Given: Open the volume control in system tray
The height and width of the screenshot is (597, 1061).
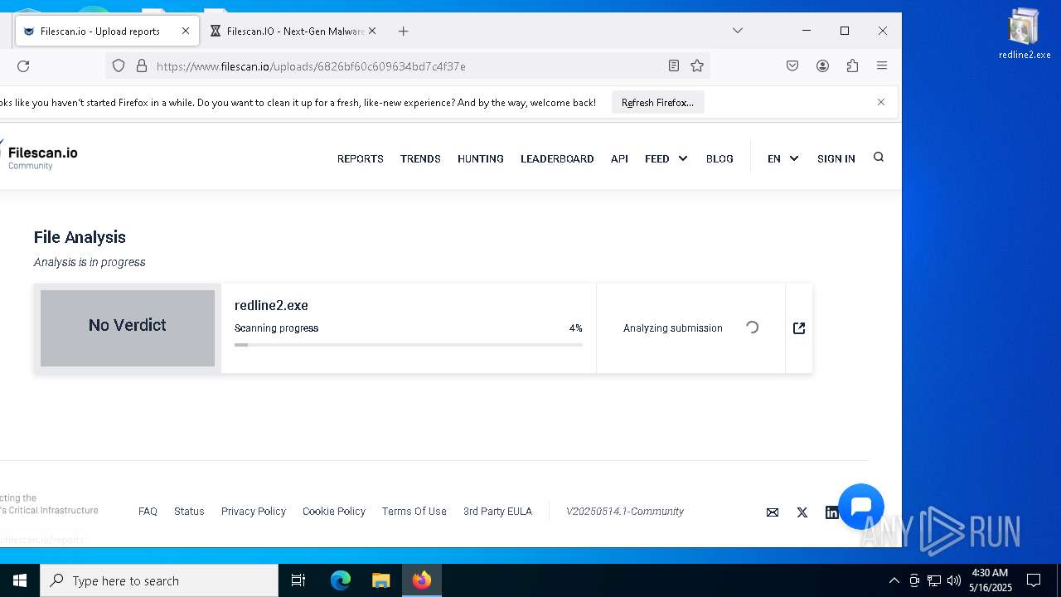Looking at the screenshot, I should pyautogui.click(x=954, y=580).
